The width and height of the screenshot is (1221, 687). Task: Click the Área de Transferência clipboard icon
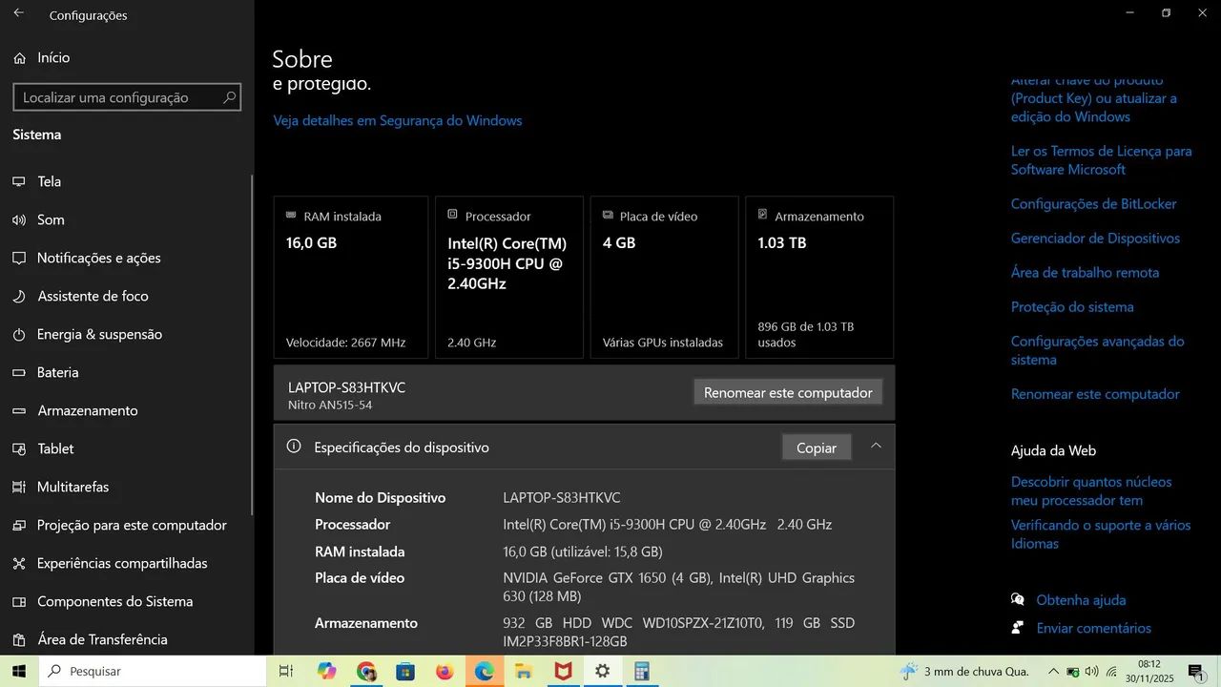coord(18,639)
